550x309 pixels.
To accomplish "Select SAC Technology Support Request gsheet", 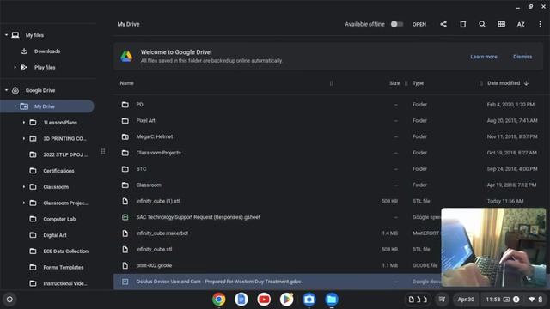I will tap(277, 217).
